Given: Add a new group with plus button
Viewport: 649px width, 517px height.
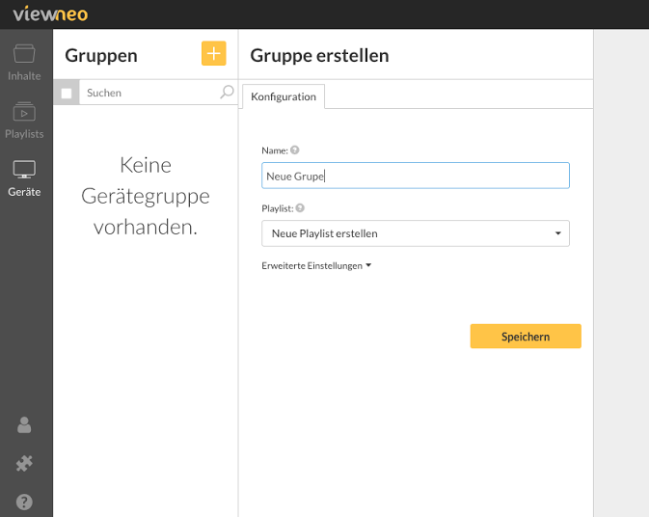Looking at the screenshot, I should tap(213, 53).
